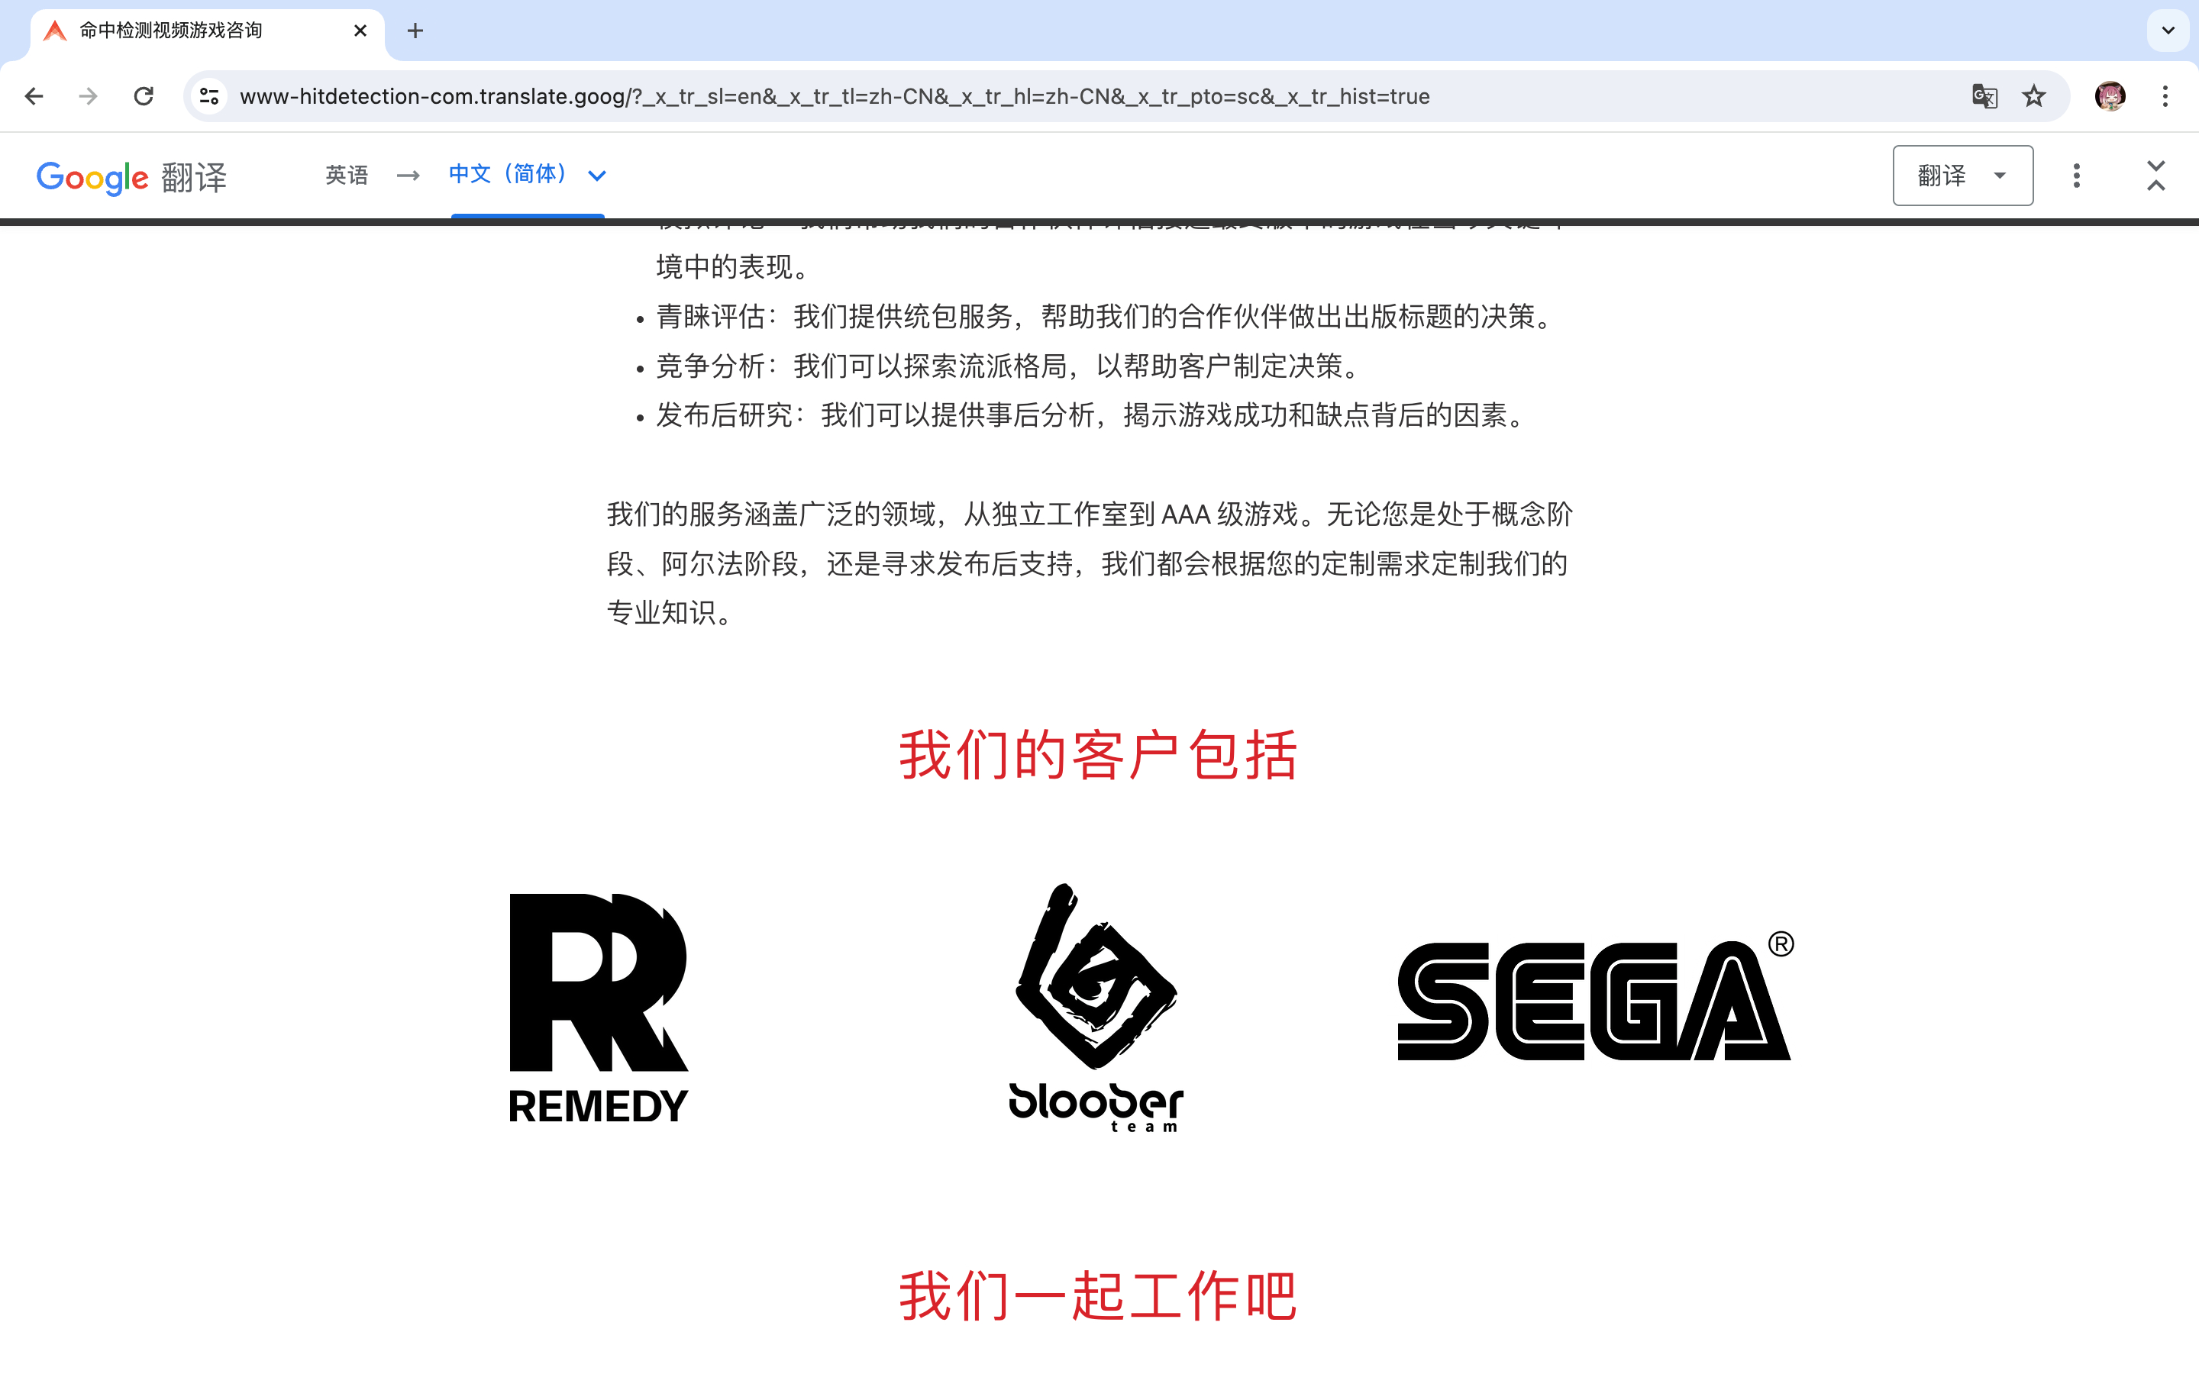This screenshot has width=2199, height=1374.
Task: Click the browser back arrow
Action: tap(34, 96)
